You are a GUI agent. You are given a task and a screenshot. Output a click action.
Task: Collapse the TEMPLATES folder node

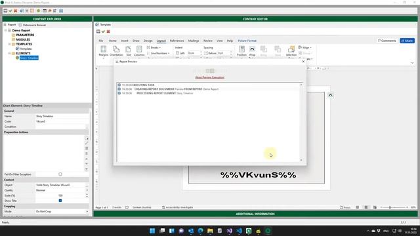[x=10, y=44]
